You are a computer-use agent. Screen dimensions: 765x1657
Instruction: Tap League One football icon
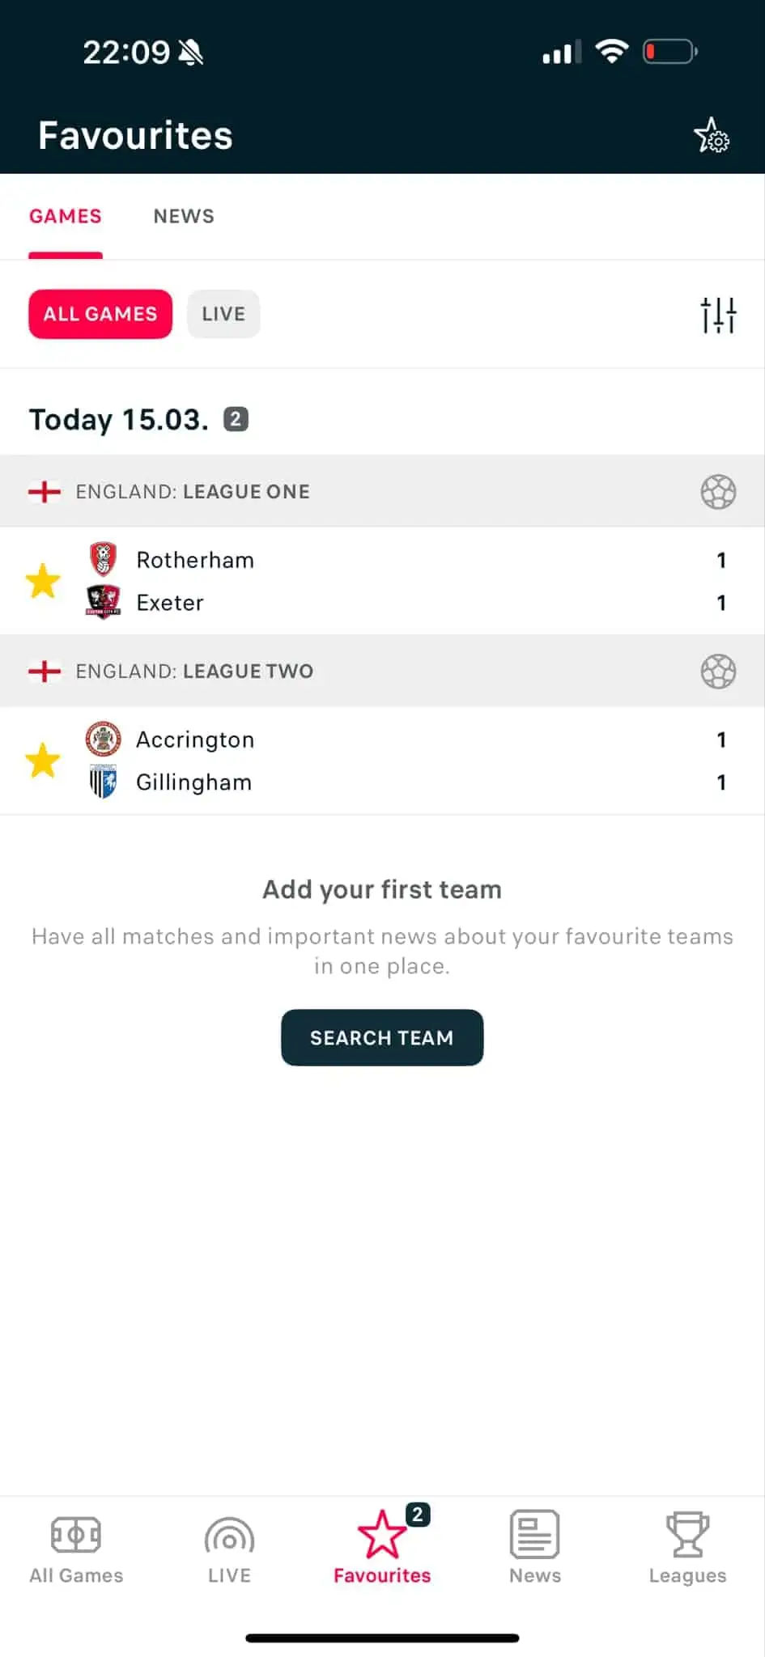click(718, 492)
